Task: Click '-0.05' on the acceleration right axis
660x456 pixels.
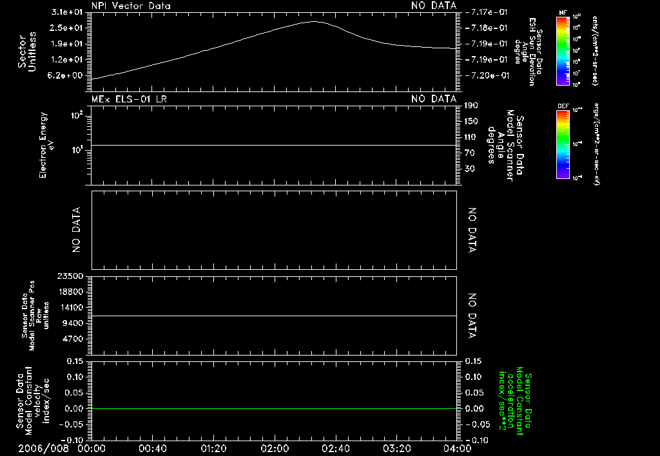Action: click(478, 424)
